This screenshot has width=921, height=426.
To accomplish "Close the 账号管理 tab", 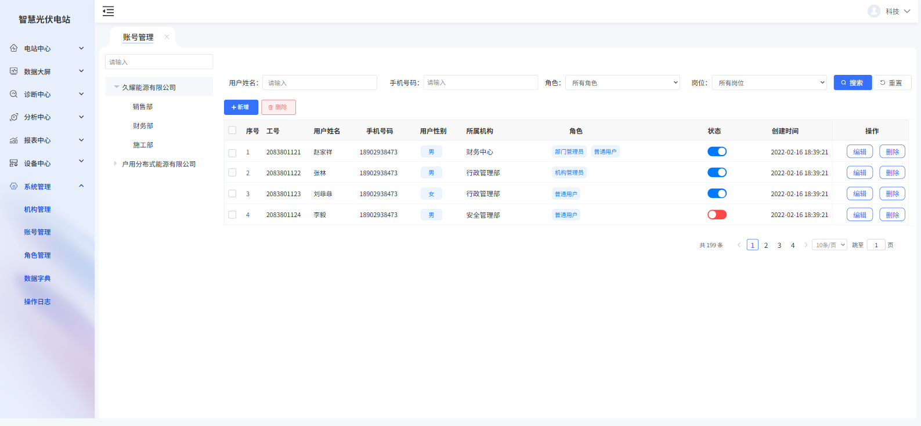I will tap(167, 37).
